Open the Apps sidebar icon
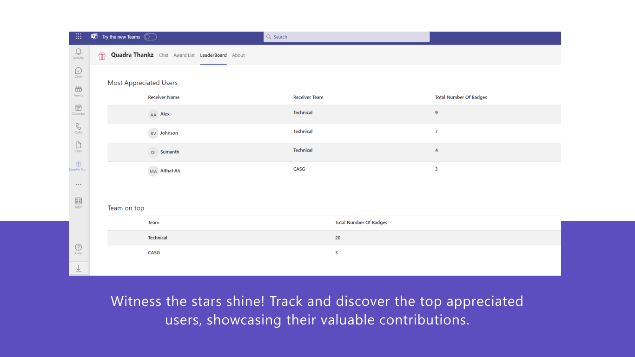The height and width of the screenshot is (357, 635). tap(78, 203)
